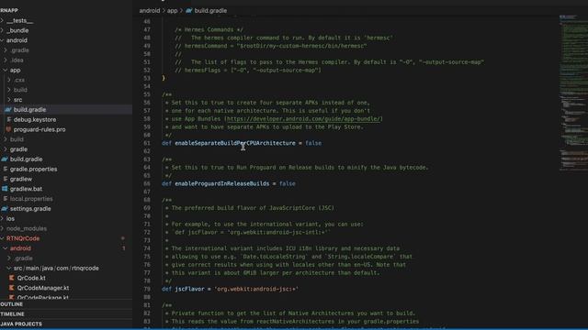Viewport: 588px width, 330px height.
Task: Click the settings.gradle gradle icon
Action: coord(5,209)
